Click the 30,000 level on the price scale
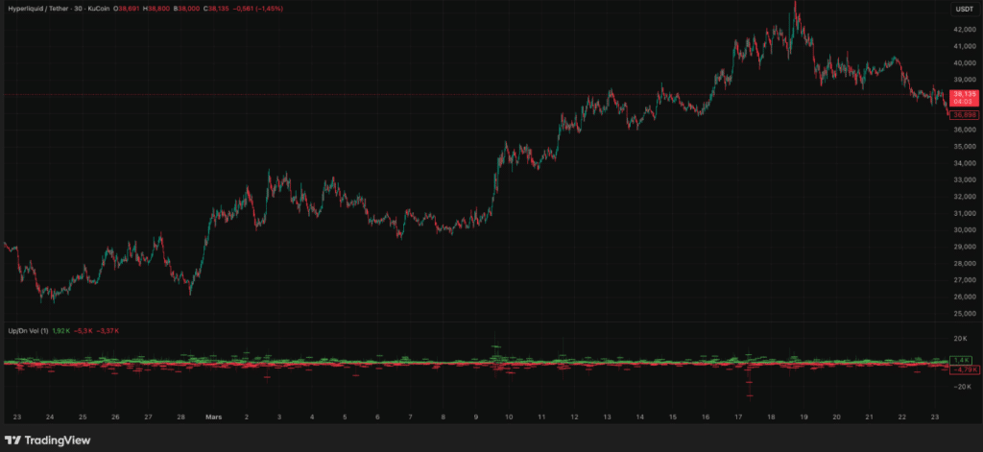The height and width of the screenshot is (452, 983). 963,230
